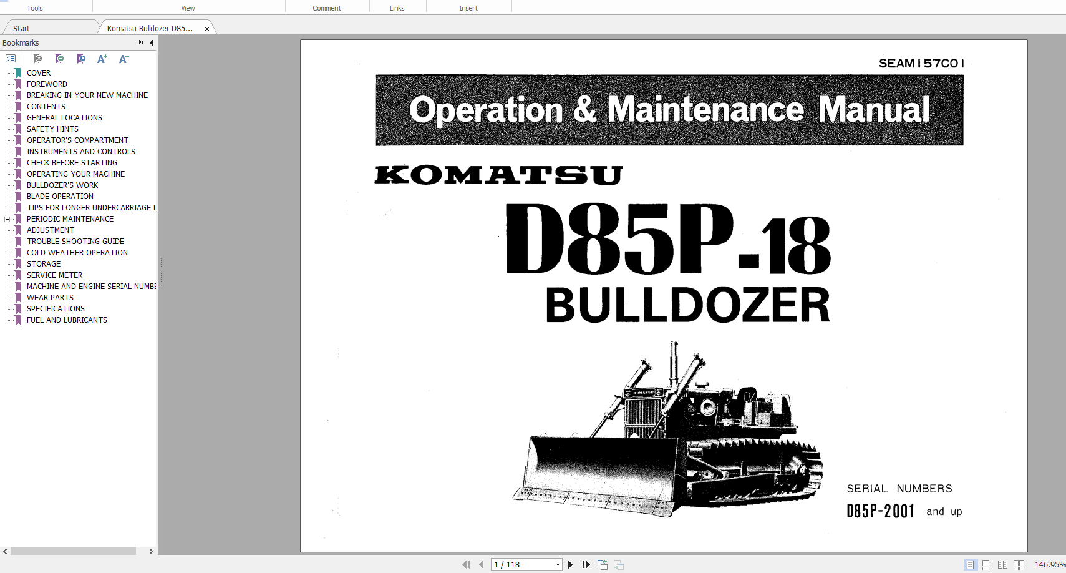The width and height of the screenshot is (1066, 573).
Task: Enable Single Page view mode
Action: point(971,564)
